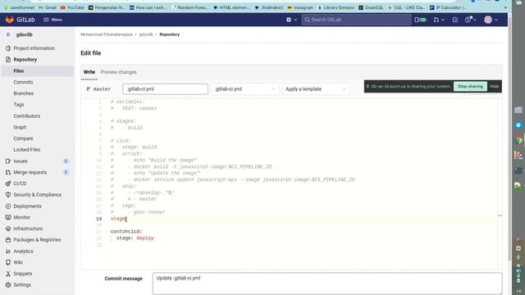Image resolution: width=525 pixels, height=295 pixels.
Task: Open the create new plus dropdown
Action: 291,20
